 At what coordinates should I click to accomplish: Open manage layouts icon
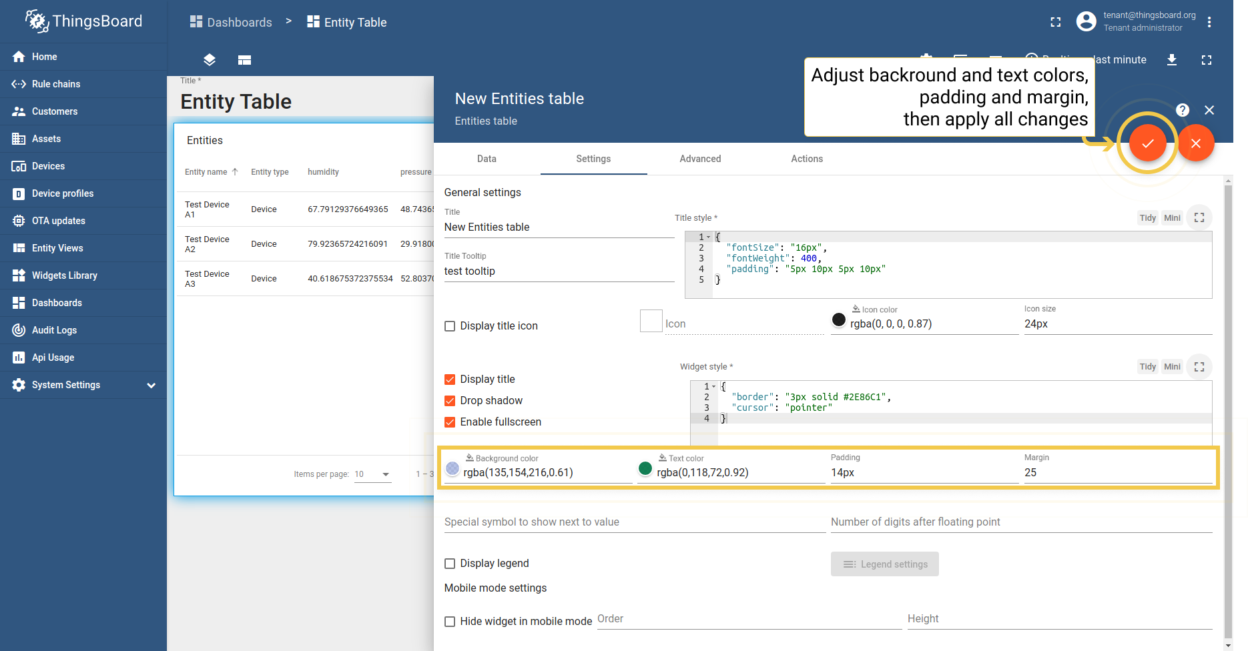[x=244, y=60]
